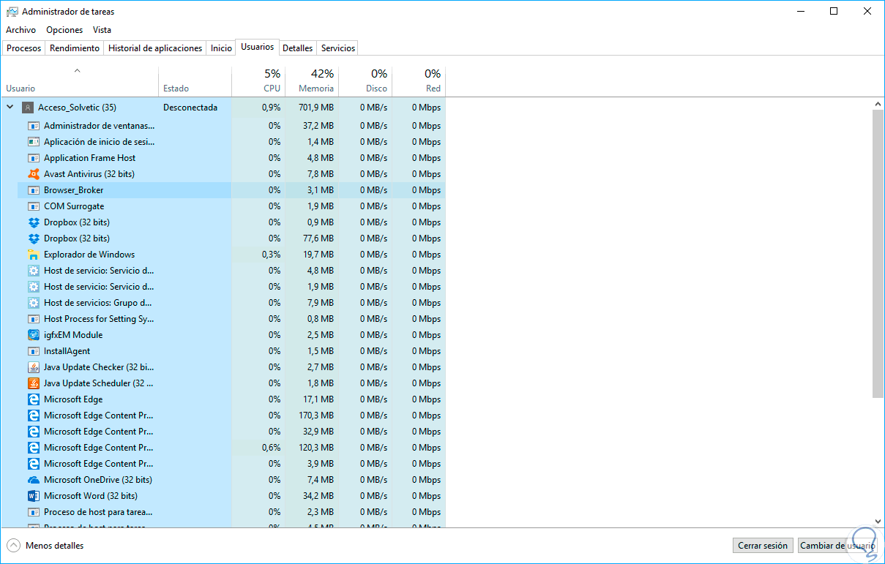Image resolution: width=885 pixels, height=564 pixels.
Task: Click the Desconectada status text
Action: click(x=190, y=108)
